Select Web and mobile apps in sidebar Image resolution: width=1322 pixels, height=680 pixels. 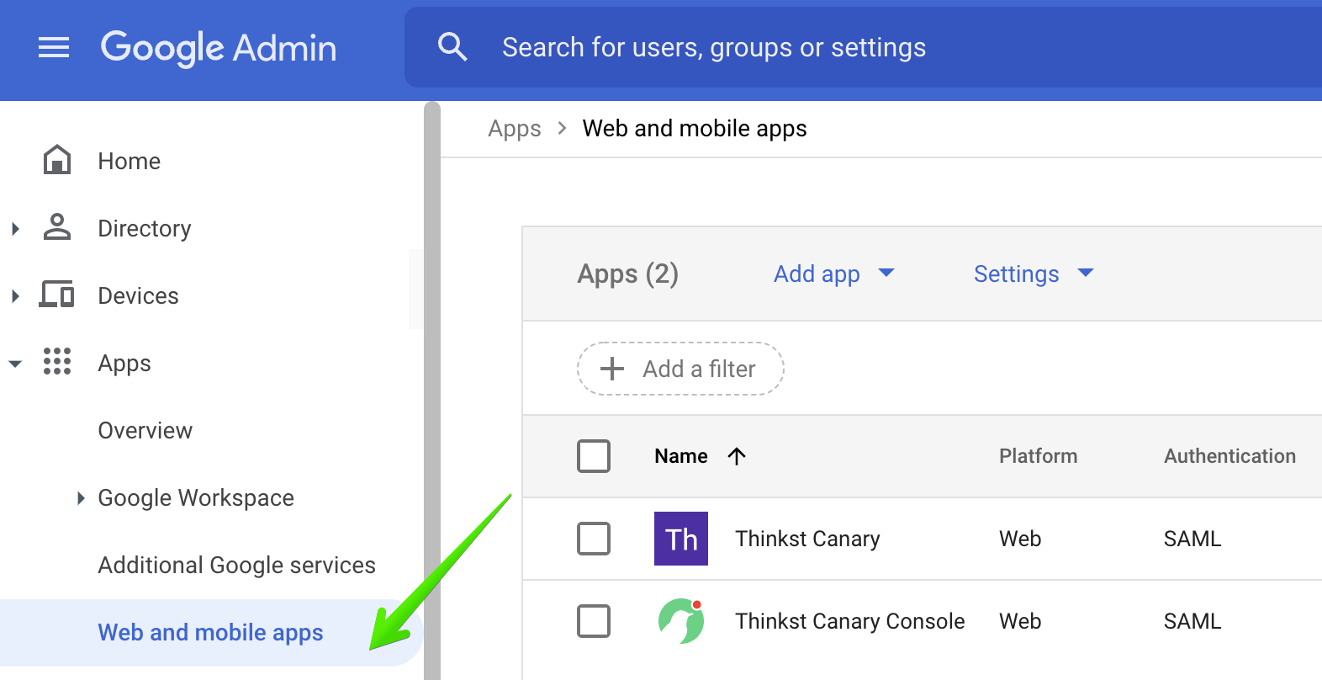point(210,633)
